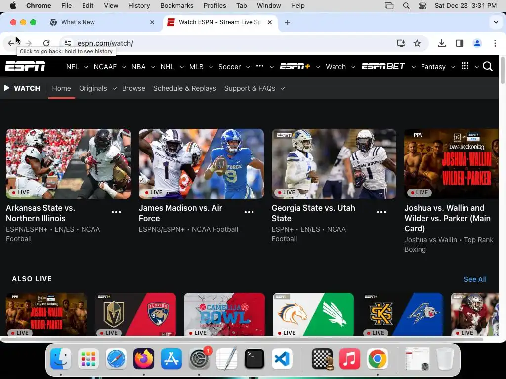Open the Bookmarks menu in menu bar
The image size is (506, 379).
point(176,6)
